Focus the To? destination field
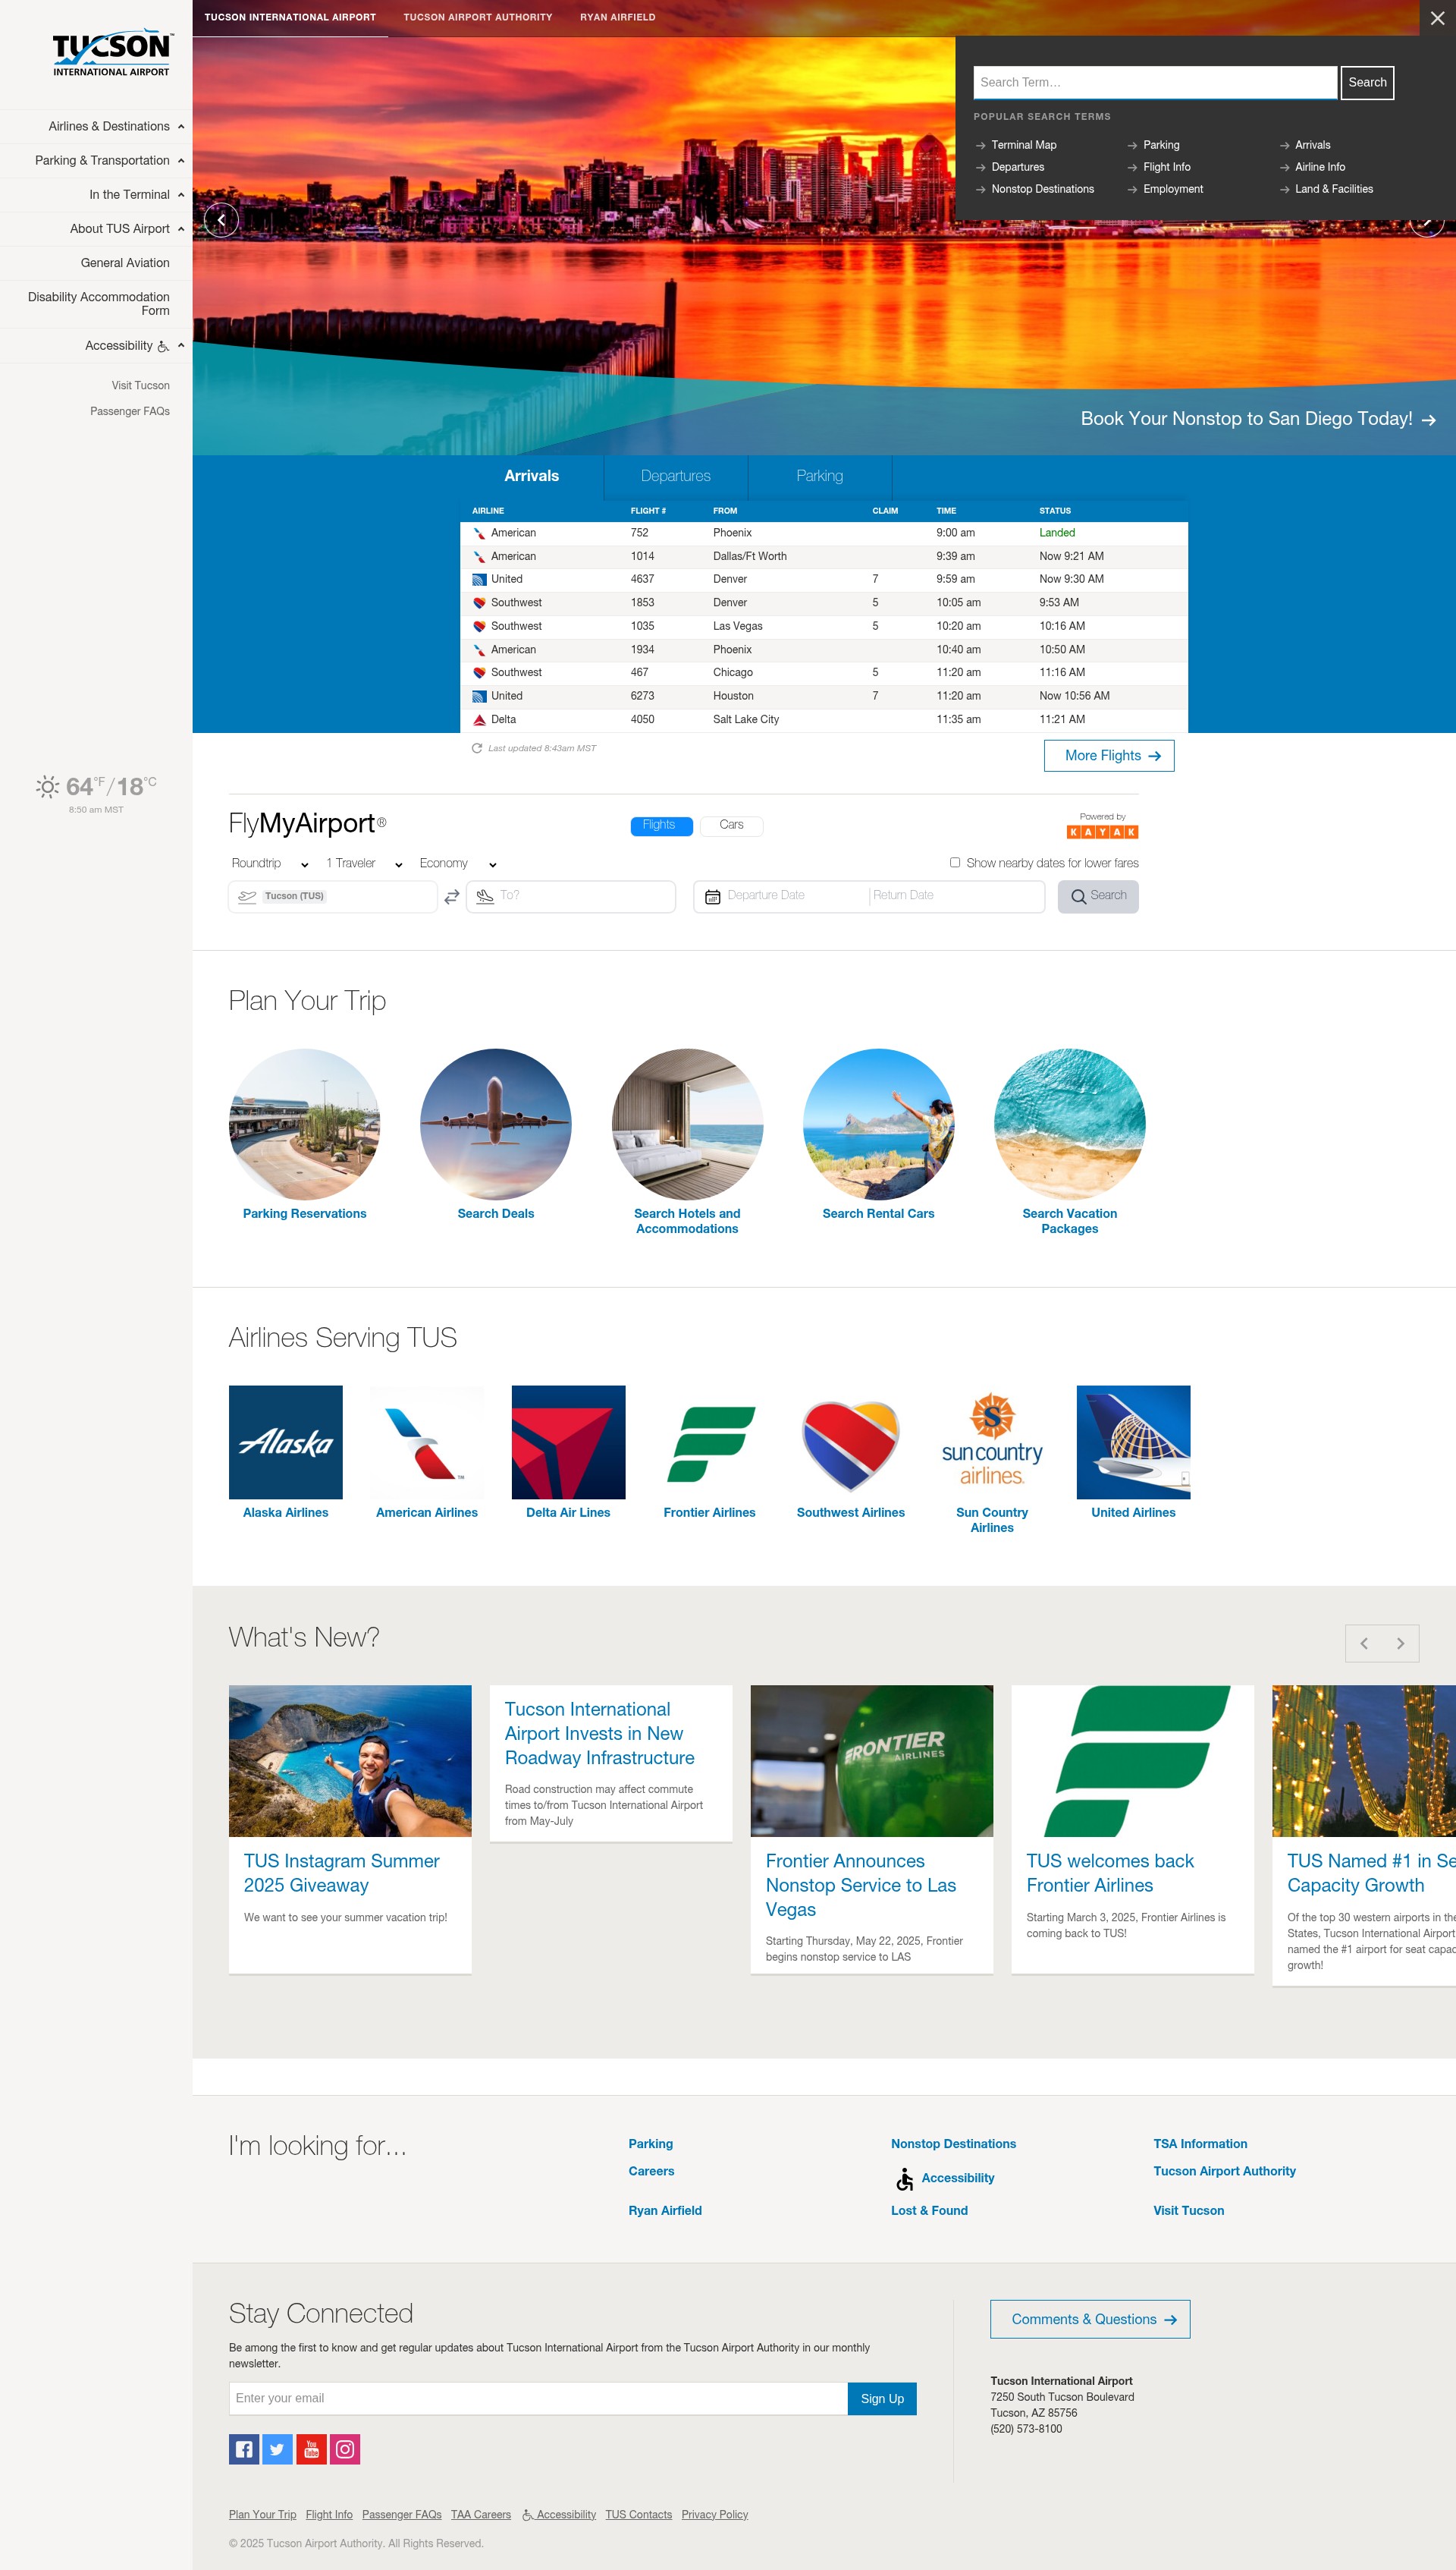Image resolution: width=1456 pixels, height=2570 pixels. 571,896
